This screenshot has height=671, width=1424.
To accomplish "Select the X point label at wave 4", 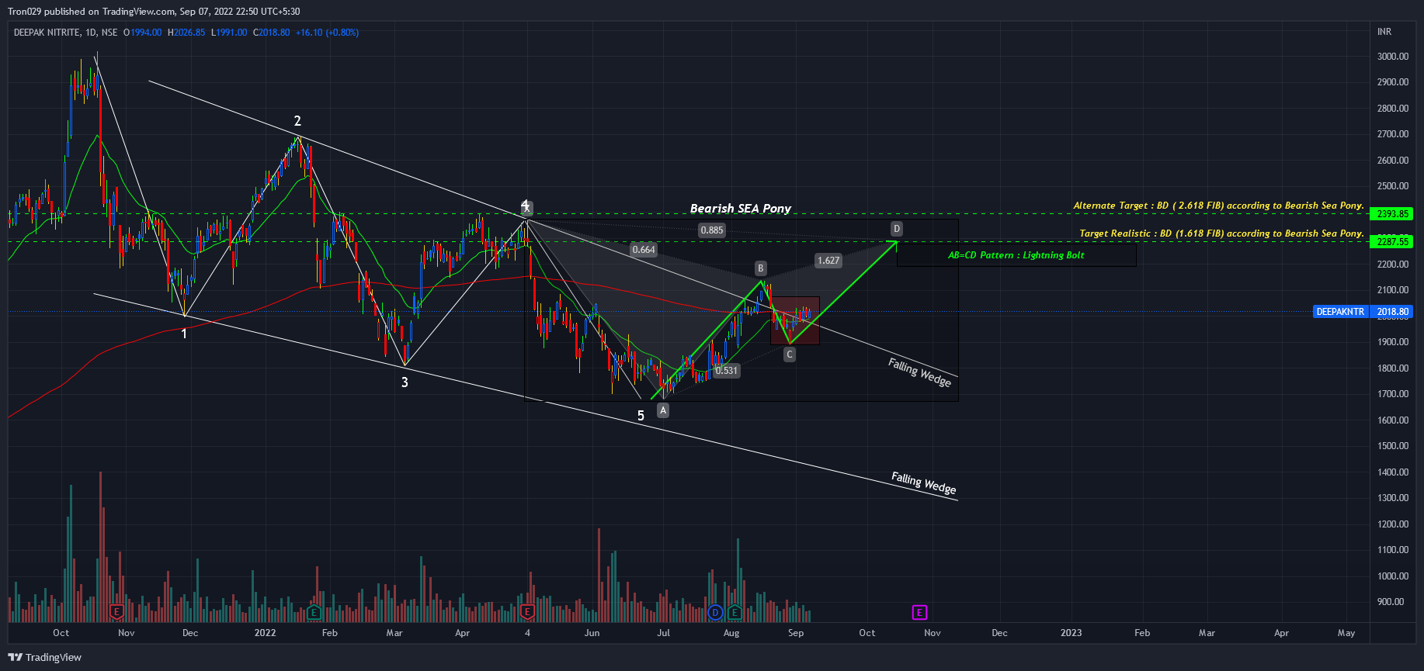I will pyautogui.click(x=526, y=208).
